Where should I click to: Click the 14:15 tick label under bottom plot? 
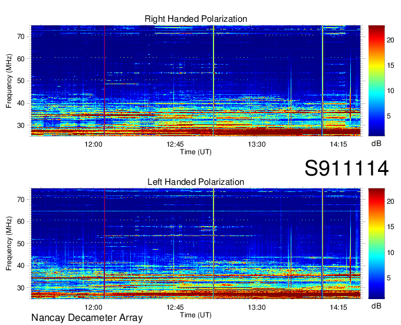338,307
